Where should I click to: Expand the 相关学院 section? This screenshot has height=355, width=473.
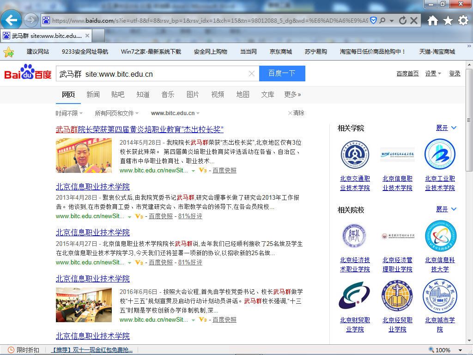pos(446,128)
